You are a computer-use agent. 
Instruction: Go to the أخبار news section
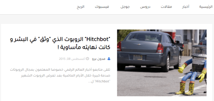point(185,6)
